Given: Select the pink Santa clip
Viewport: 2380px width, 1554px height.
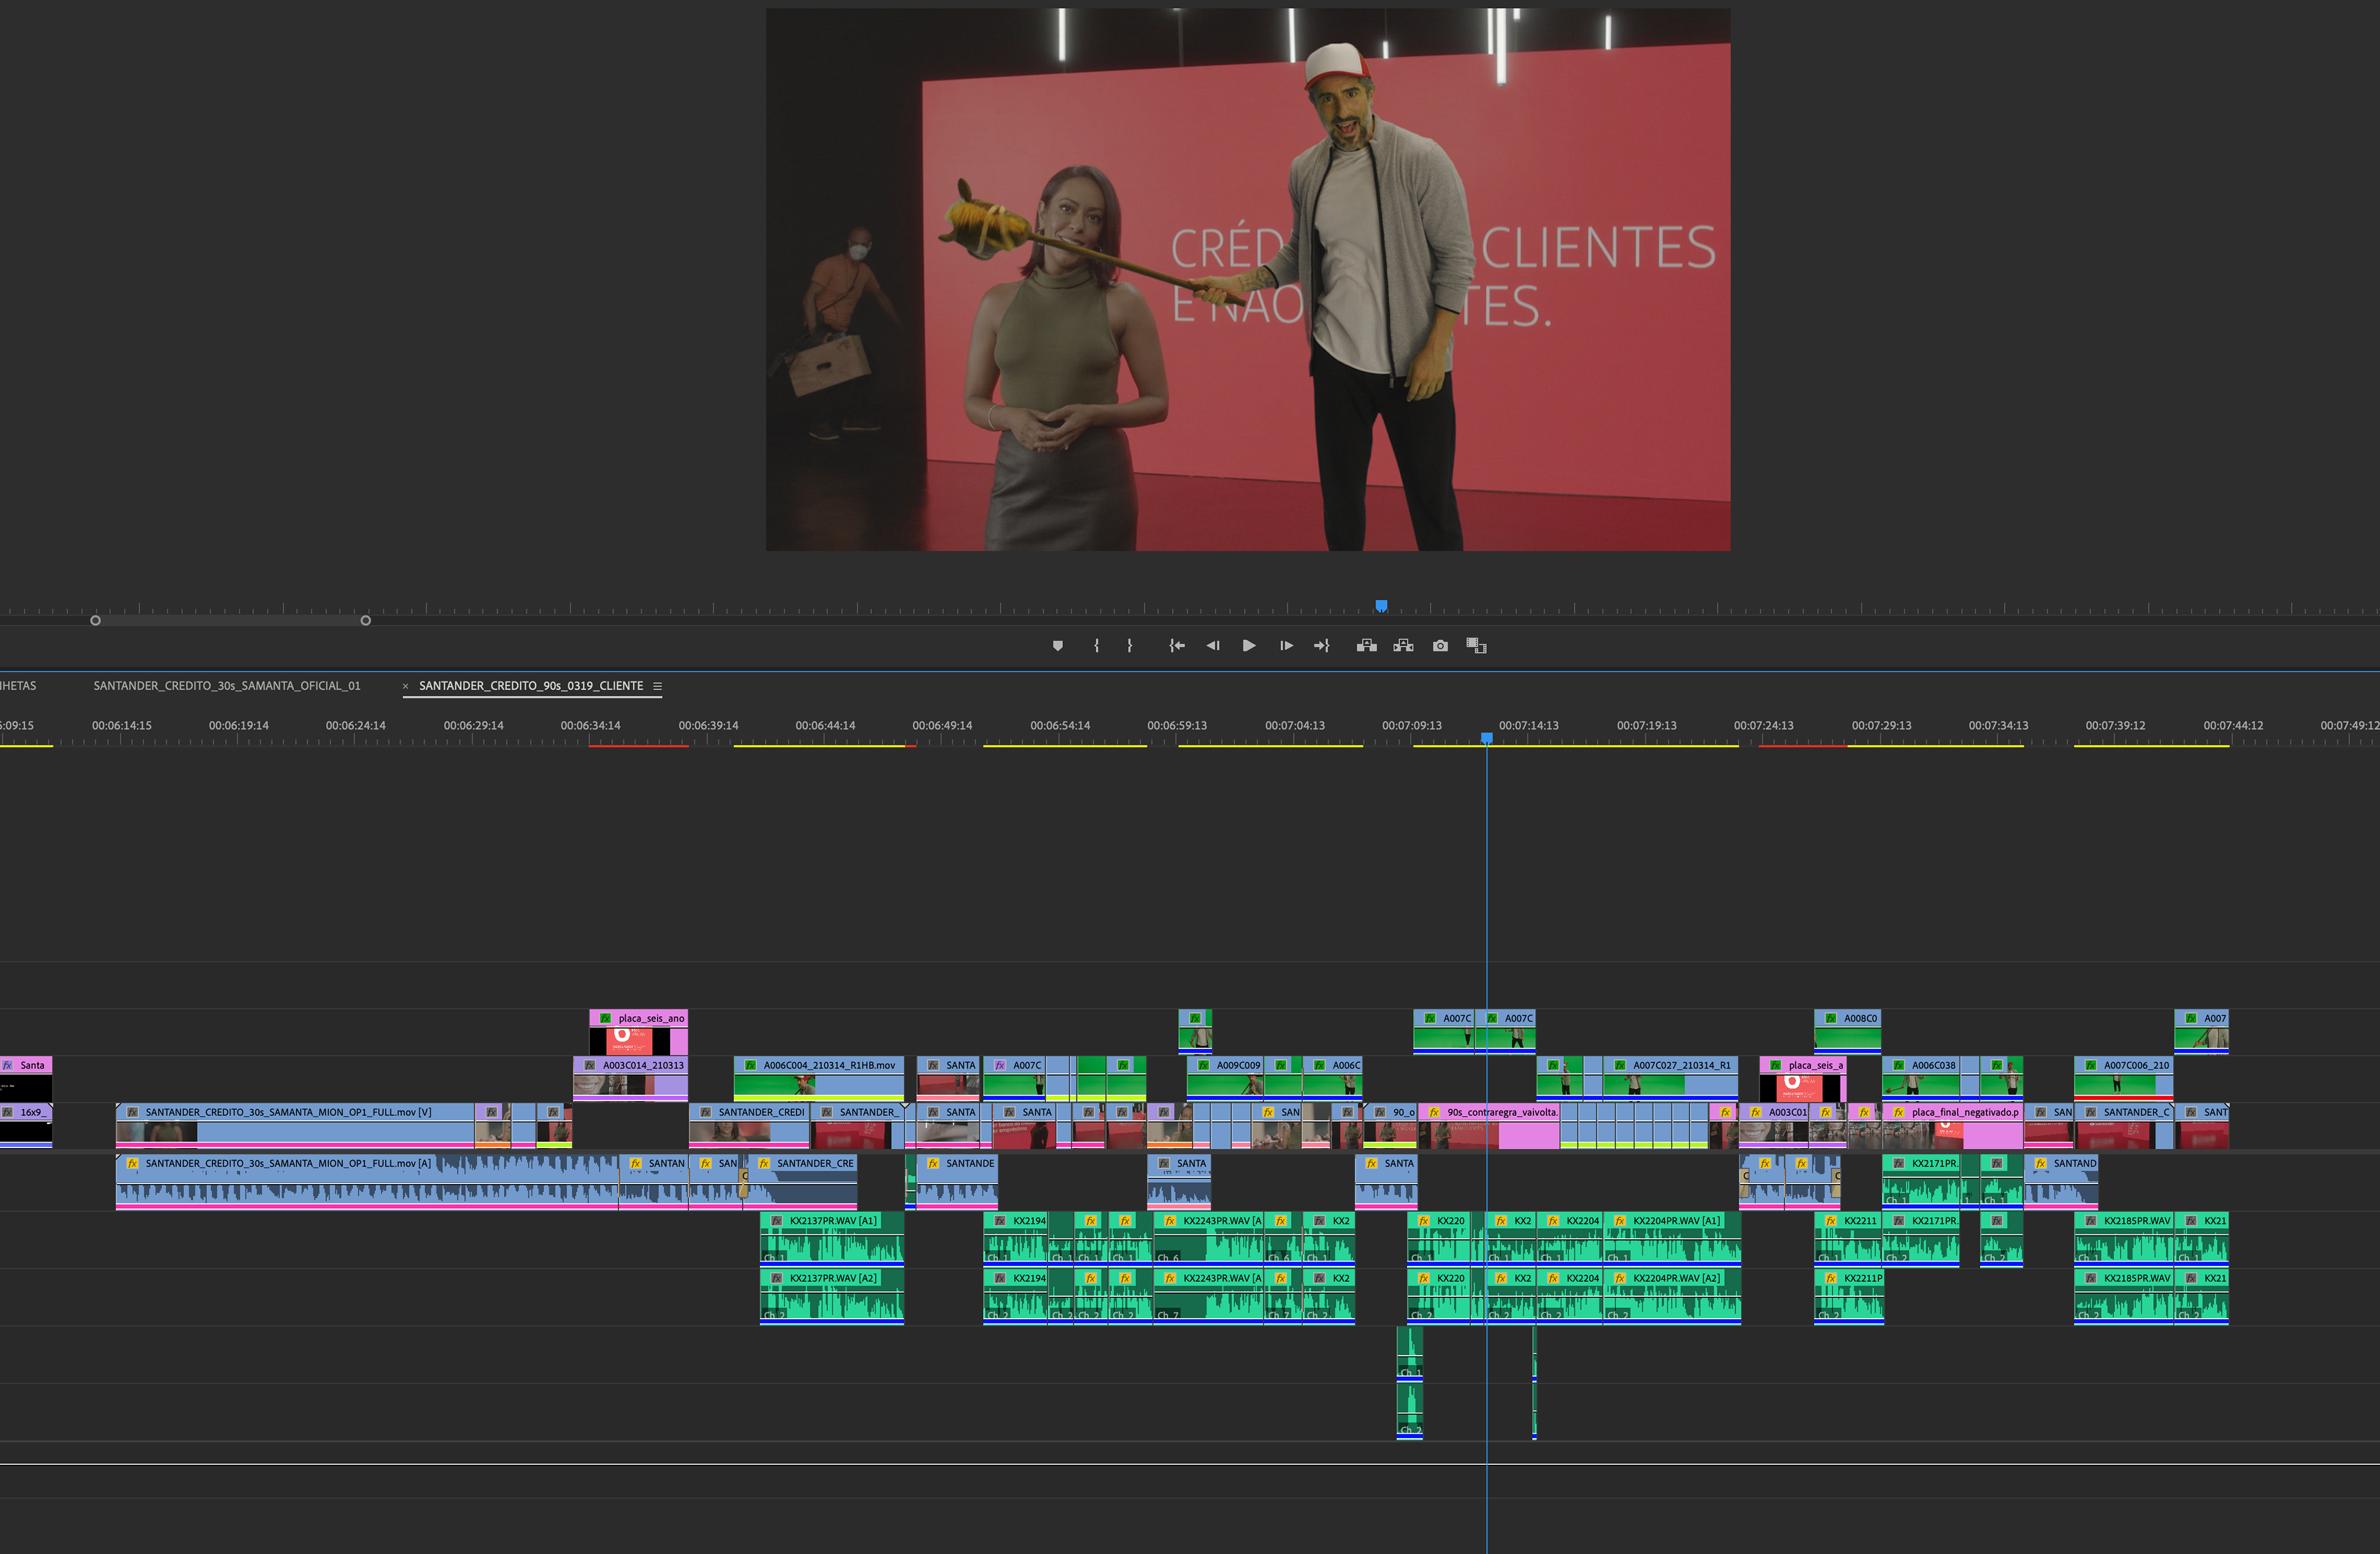Looking at the screenshot, I should click(26, 1079).
